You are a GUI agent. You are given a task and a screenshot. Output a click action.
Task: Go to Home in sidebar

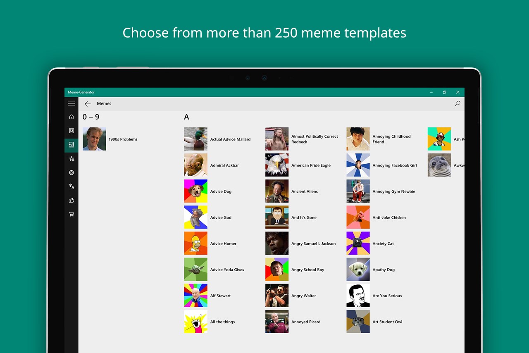click(x=71, y=117)
